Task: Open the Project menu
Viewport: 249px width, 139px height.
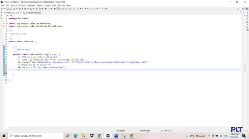Action: tap(48, 5)
